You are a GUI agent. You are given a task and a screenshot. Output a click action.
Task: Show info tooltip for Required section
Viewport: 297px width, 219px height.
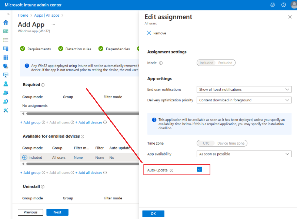coord(43,85)
